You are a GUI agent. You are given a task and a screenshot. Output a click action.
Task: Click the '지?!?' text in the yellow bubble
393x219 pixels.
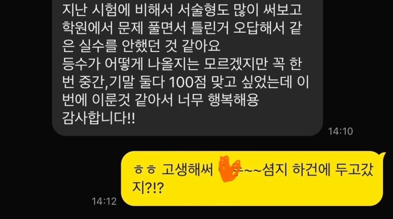[148, 187]
